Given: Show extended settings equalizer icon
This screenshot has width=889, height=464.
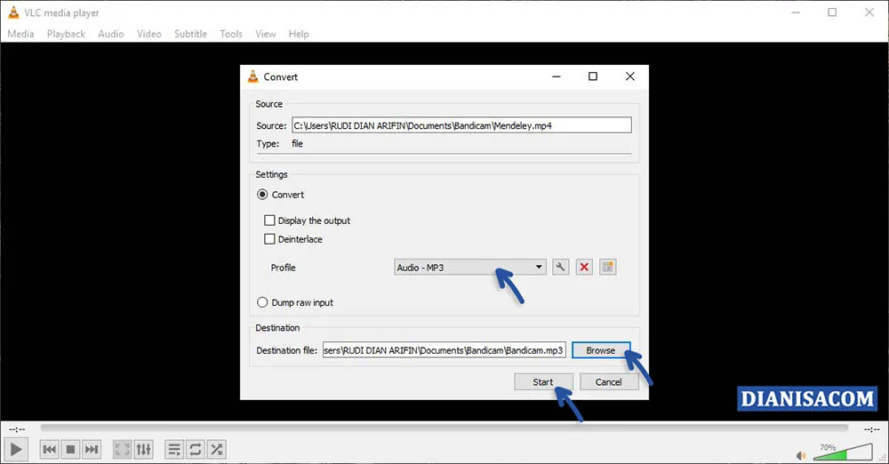Looking at the screenshot, I should 143,450.
